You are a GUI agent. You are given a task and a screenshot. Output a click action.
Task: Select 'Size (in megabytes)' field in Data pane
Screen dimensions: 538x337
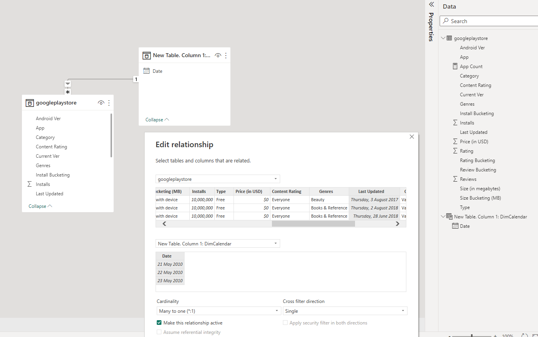tap(480, 188)
